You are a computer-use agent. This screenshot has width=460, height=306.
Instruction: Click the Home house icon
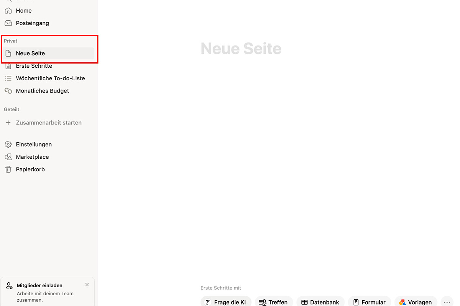8,11
